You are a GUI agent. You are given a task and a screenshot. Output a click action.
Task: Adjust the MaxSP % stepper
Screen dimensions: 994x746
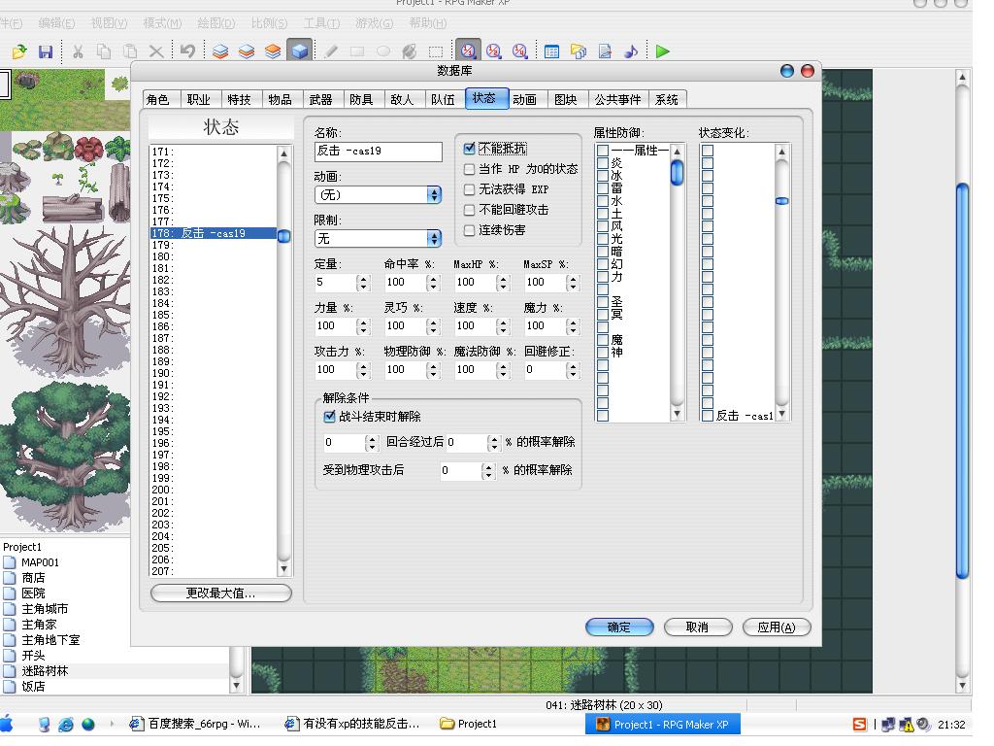[x=573, y=283]
